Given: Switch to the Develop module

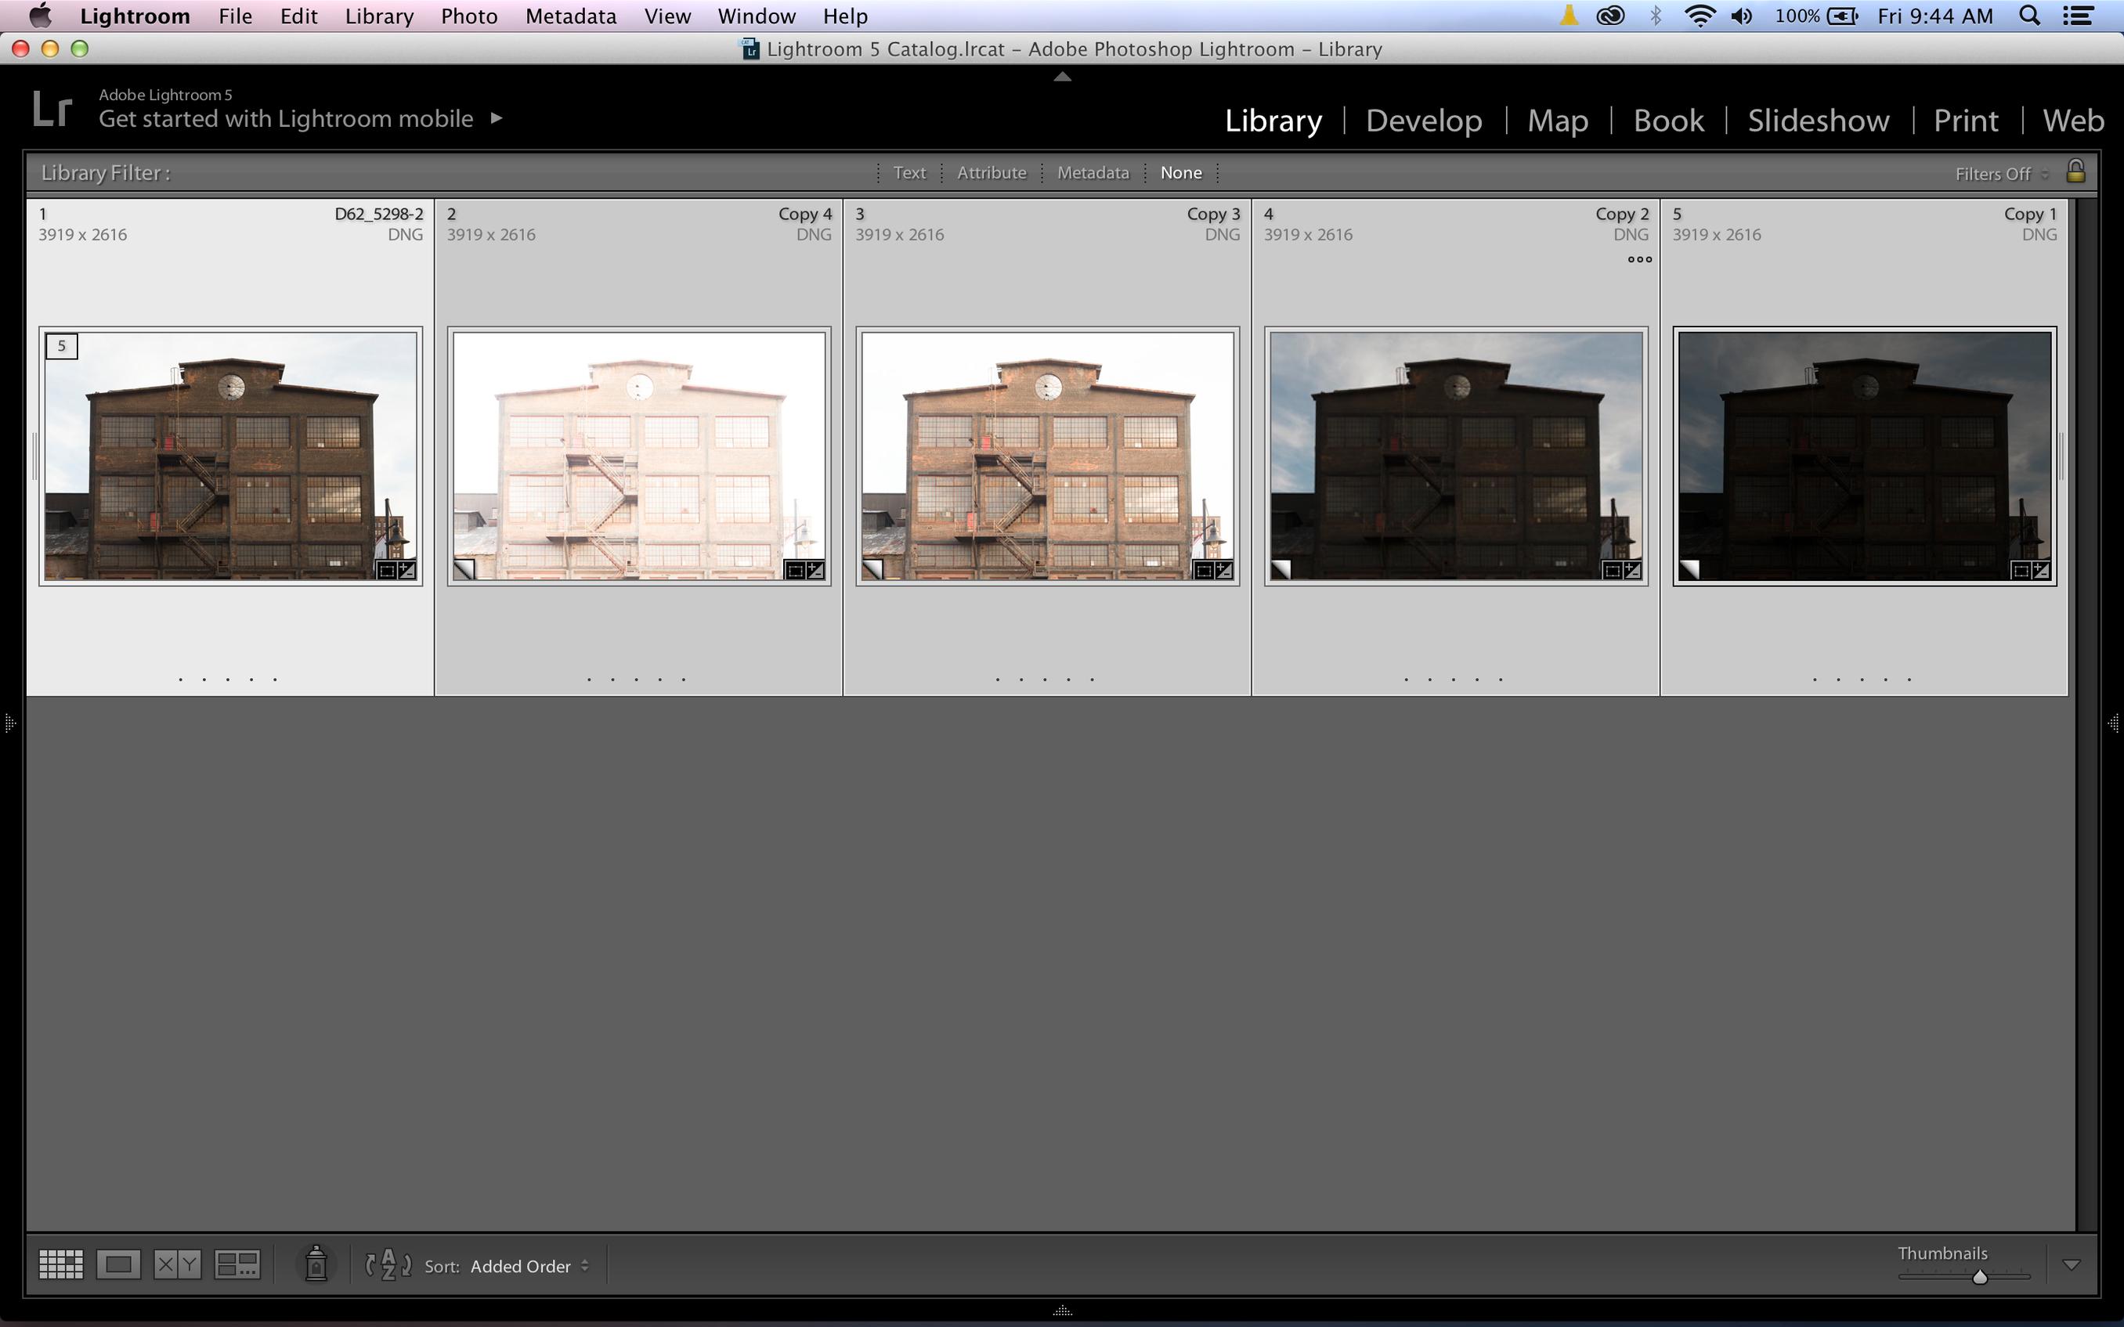Looking at the screenshot, I should click(1424, 121).
